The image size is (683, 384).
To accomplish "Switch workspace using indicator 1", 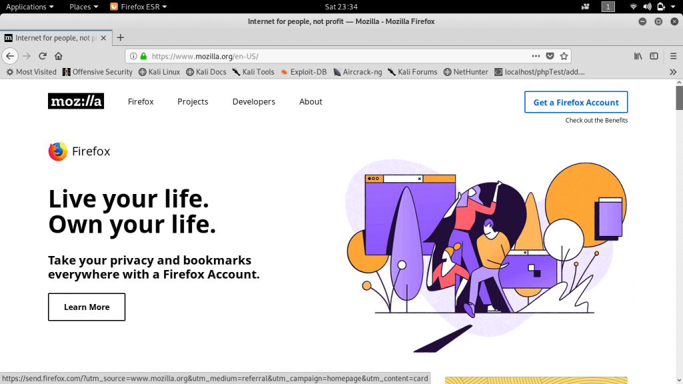I will tap(608, 7).
